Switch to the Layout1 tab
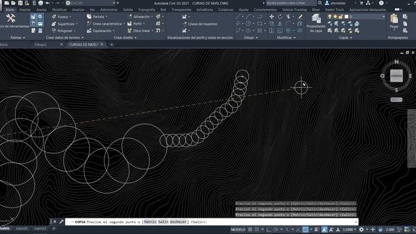The height and width of the screenshot is (234, 416). coord(21,228)
